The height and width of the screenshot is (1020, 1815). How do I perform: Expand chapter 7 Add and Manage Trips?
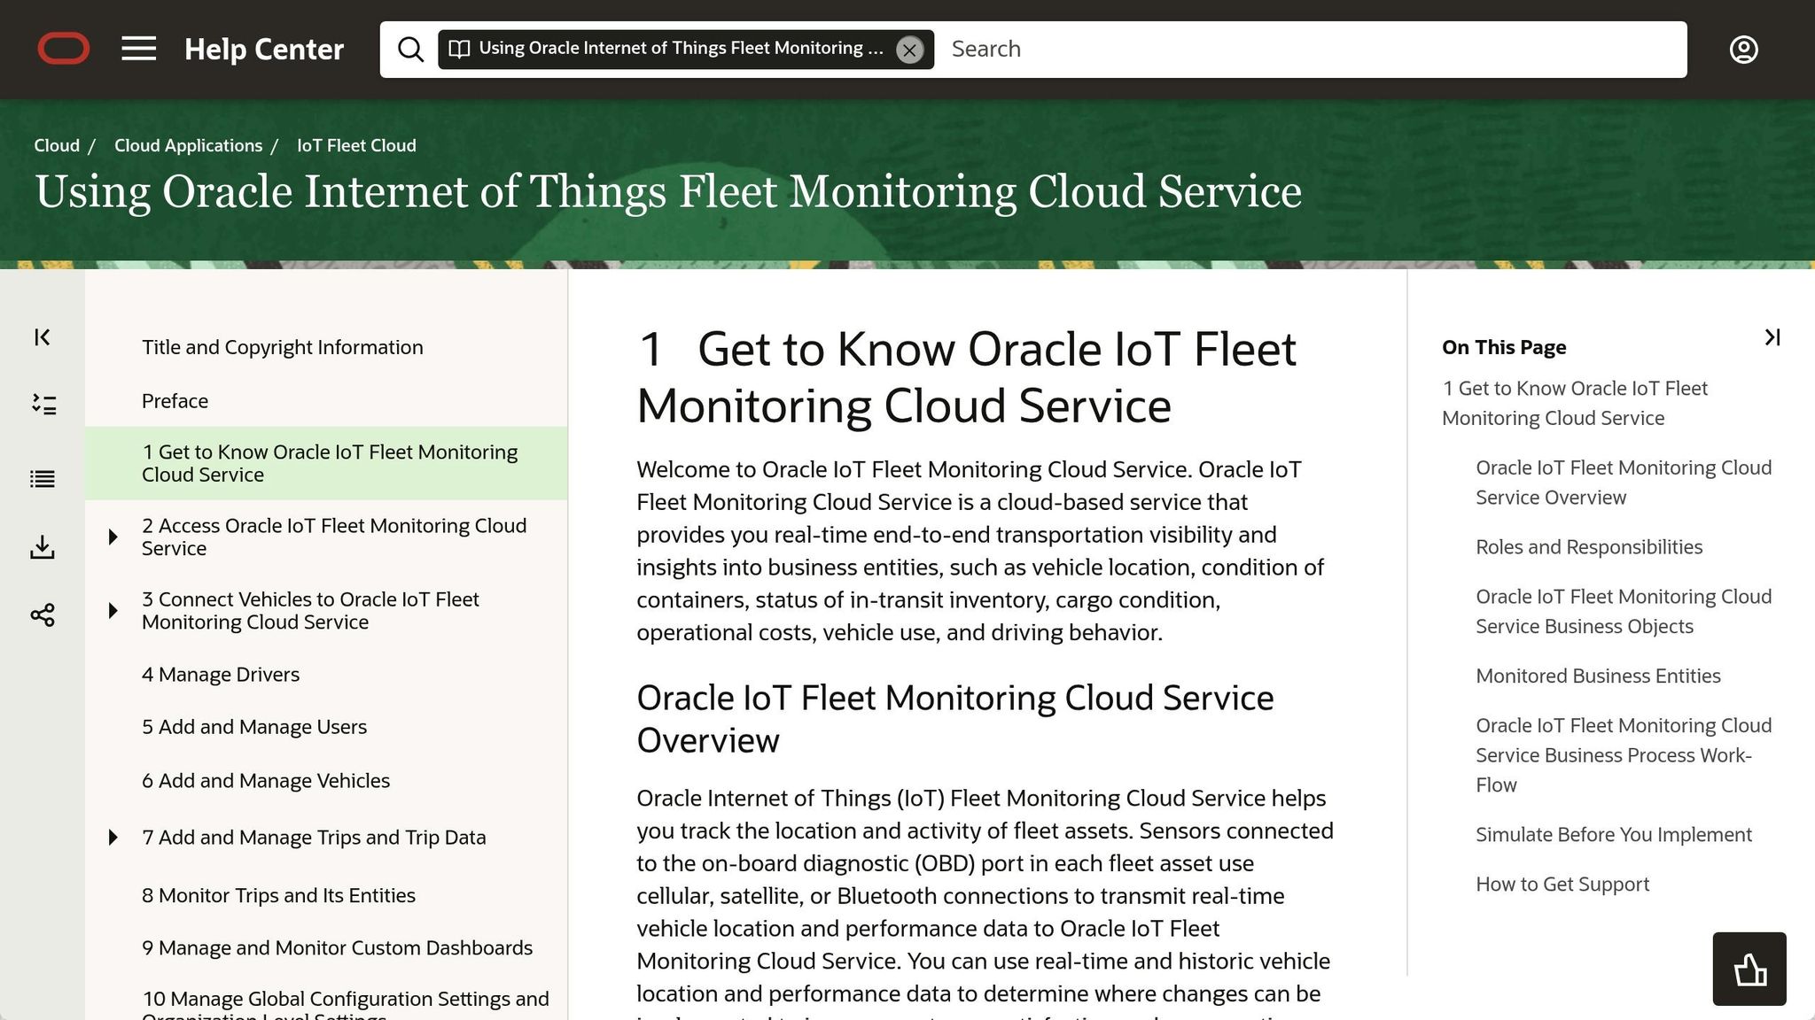pyautogui.click(x=113, y=838)
